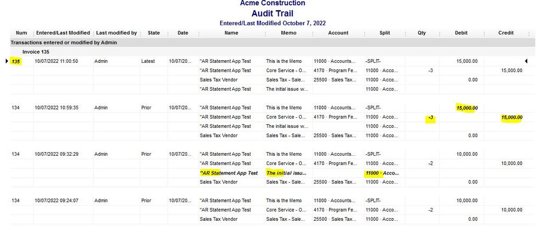Image resolution: width=537 pixels, height=238 pixels.
Task: Select the bold italic 'The initial issu...' memo
Action: (286, 173)
